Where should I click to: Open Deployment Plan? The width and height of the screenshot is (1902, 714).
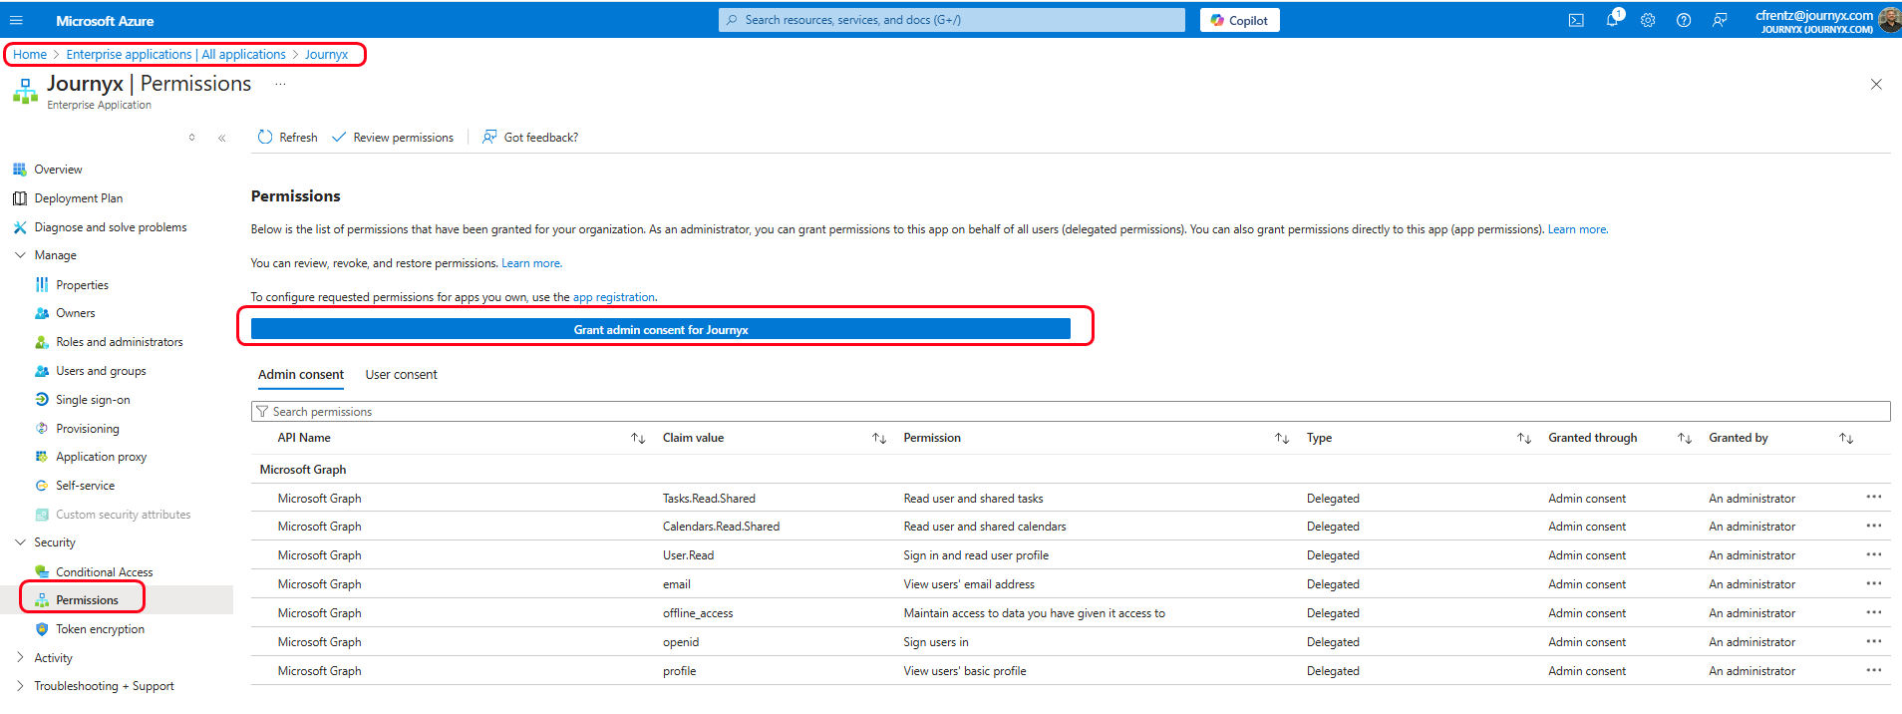tap(78, 198)
